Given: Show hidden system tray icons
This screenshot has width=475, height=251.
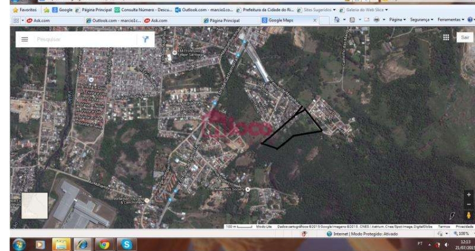Looking at the screenshot, I should click(x=430, y=244).
